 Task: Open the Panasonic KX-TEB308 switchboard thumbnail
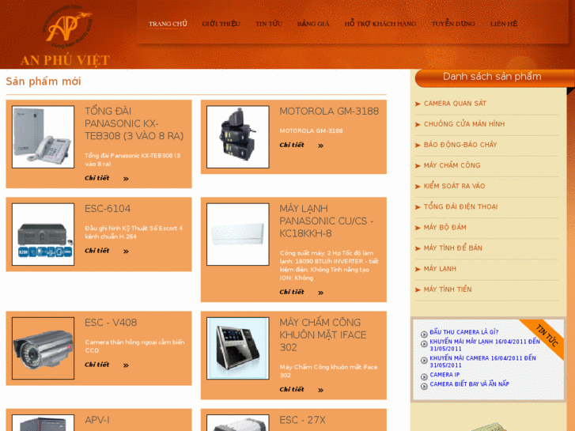pos(44,137)
